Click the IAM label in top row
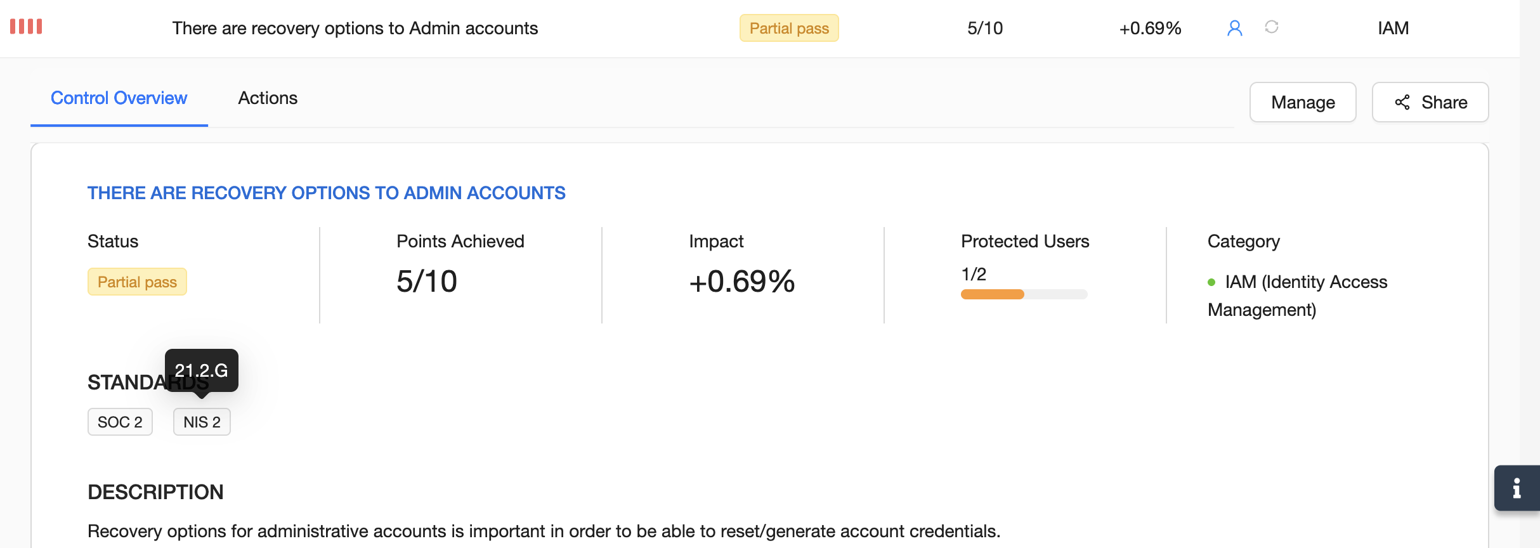The image size is (1540, 548). click(1393, 28)
